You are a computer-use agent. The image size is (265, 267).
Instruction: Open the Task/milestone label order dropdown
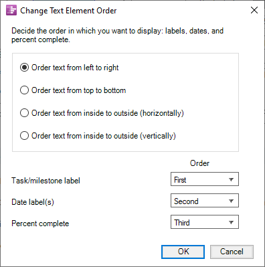point(205,179)
